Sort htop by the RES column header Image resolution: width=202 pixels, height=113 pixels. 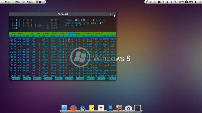pyautogui.click(x=54, y=34)
